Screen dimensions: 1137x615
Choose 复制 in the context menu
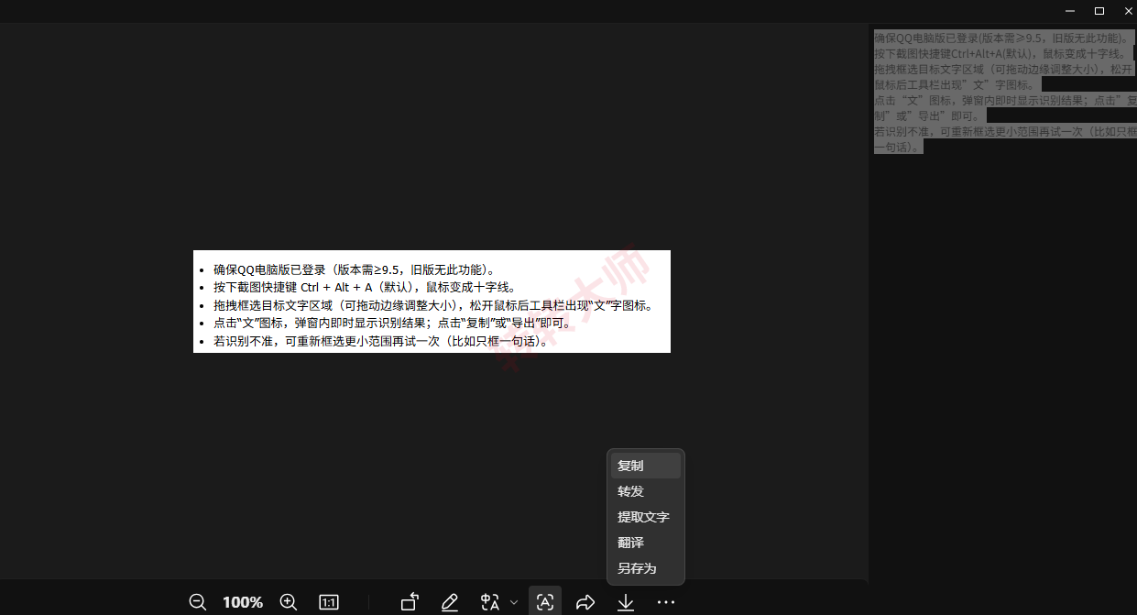646,466
